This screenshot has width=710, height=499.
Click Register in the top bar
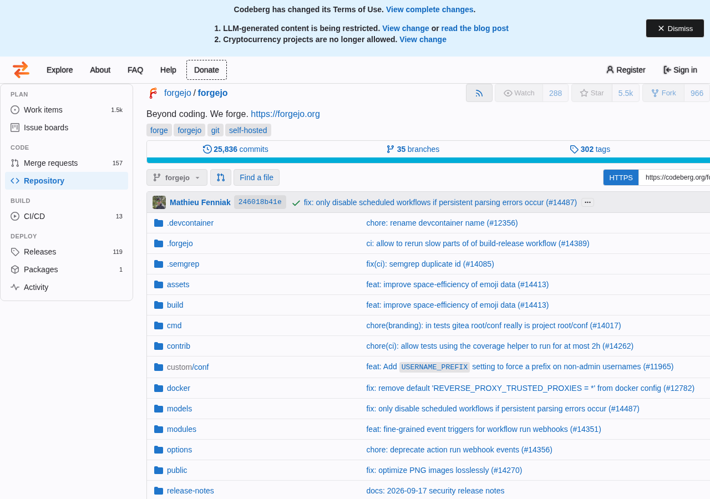tap(626, 70)
